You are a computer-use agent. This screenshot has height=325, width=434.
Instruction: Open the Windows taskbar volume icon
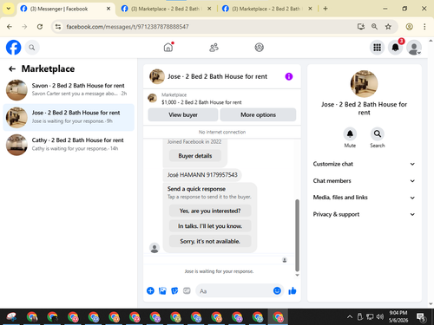379,317
